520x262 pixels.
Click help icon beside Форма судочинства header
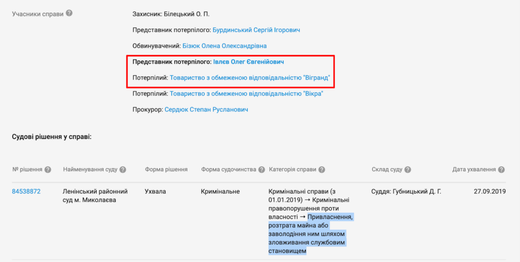(x=262, y=170)
